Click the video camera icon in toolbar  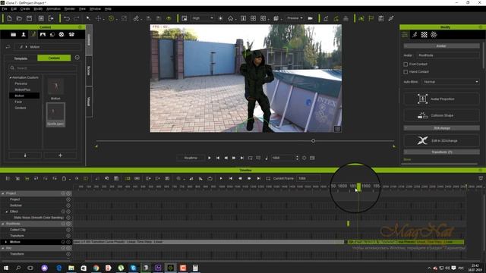click(x=310, y=18)
